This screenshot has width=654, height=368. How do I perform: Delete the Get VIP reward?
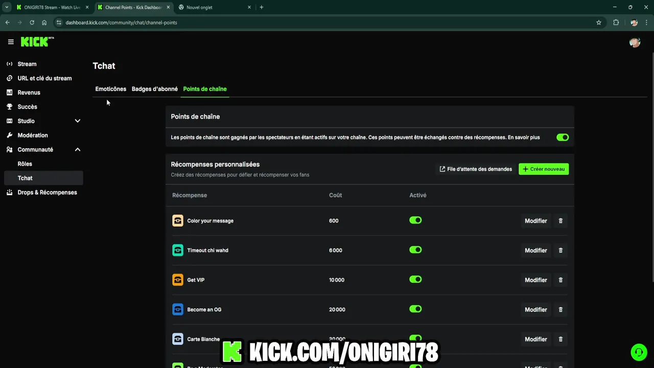pyautogui.click(x=560, y=280)
